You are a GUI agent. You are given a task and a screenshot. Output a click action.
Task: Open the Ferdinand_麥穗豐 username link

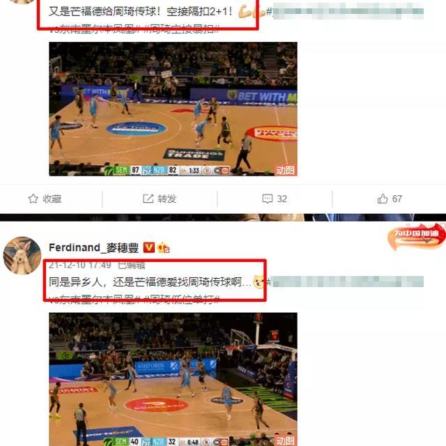click(x=93, y=247)
